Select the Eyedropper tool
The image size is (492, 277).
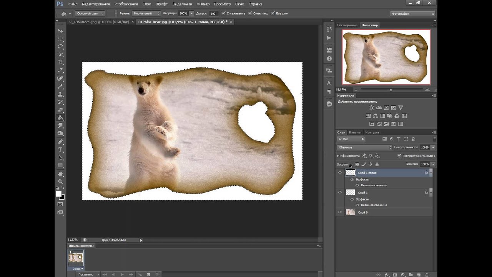(60, 70)
